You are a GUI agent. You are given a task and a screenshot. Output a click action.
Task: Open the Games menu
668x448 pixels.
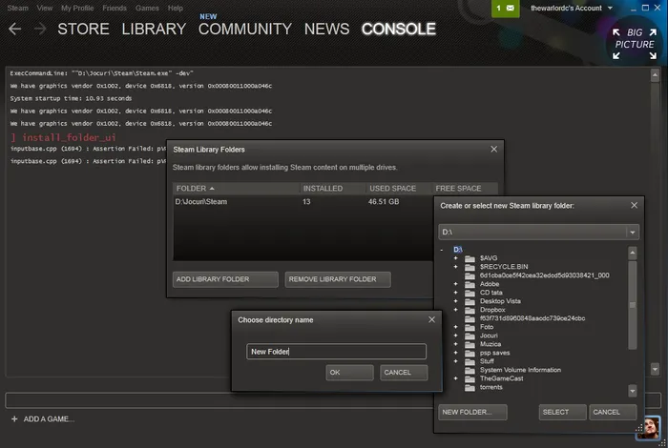pos(147,8)
